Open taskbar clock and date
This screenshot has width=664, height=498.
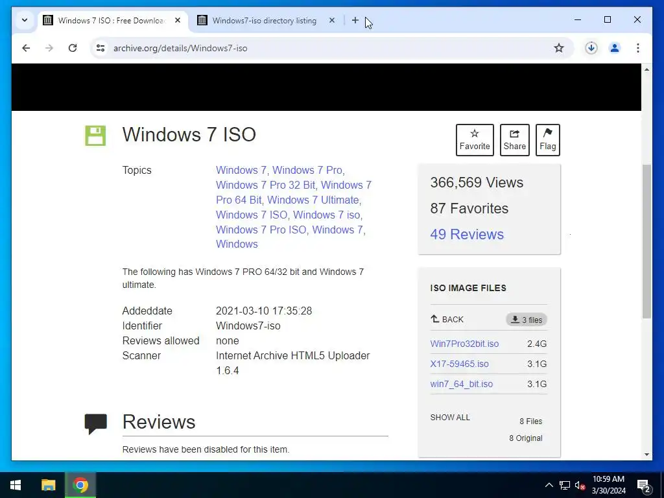[x=608, y=485]
